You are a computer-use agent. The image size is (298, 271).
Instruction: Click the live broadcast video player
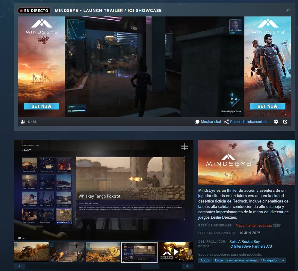[x=155, y=67]
